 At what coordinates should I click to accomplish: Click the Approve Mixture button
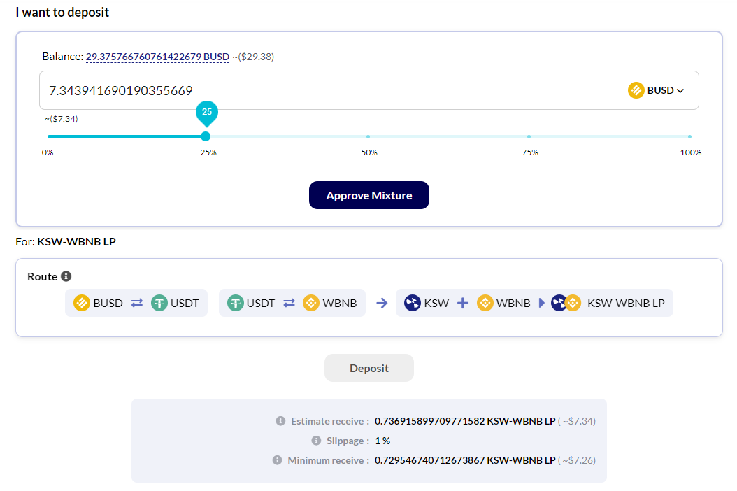(x=369, y=195)
